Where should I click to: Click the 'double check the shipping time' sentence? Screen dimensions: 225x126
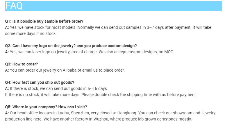[x=139, y=95]
